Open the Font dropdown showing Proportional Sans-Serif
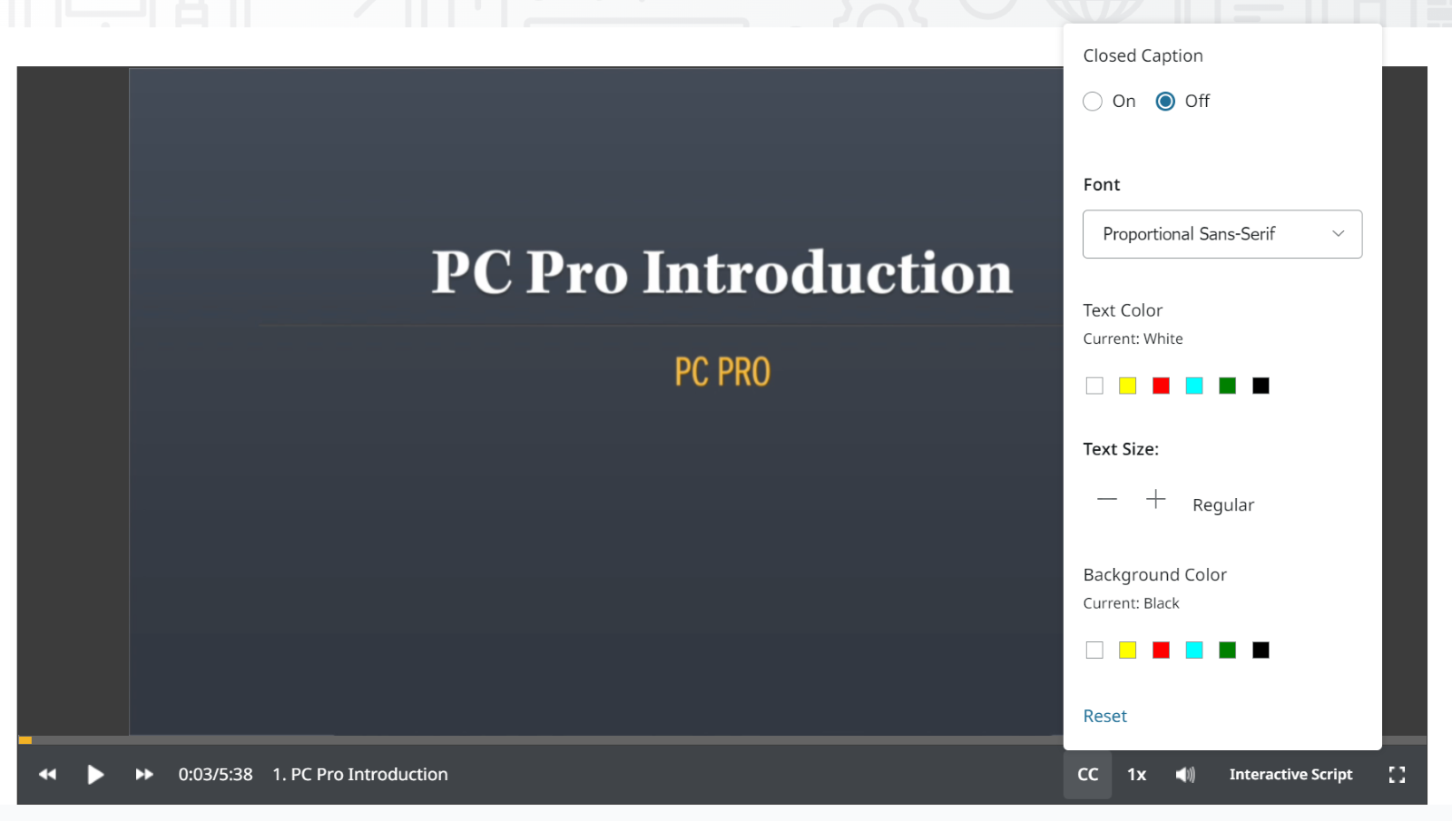Screen dimensions: 1452x821 1221,234
